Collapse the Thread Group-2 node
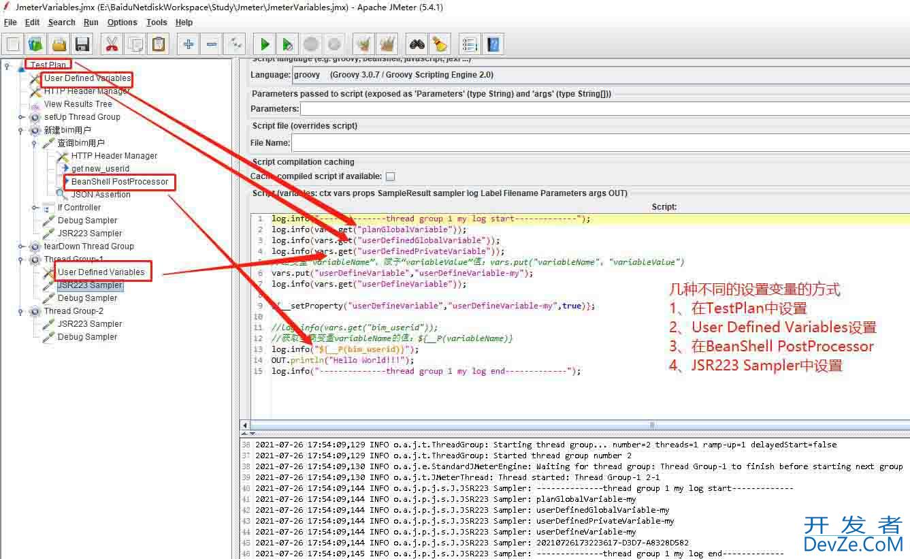The width and height of the screenshot is (910, 559). (21, 311)
